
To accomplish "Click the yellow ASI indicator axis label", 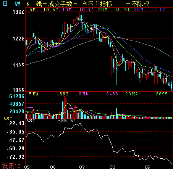I will (8, 119).
